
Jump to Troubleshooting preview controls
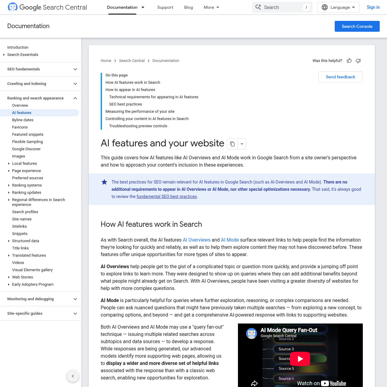pos(138,126)
